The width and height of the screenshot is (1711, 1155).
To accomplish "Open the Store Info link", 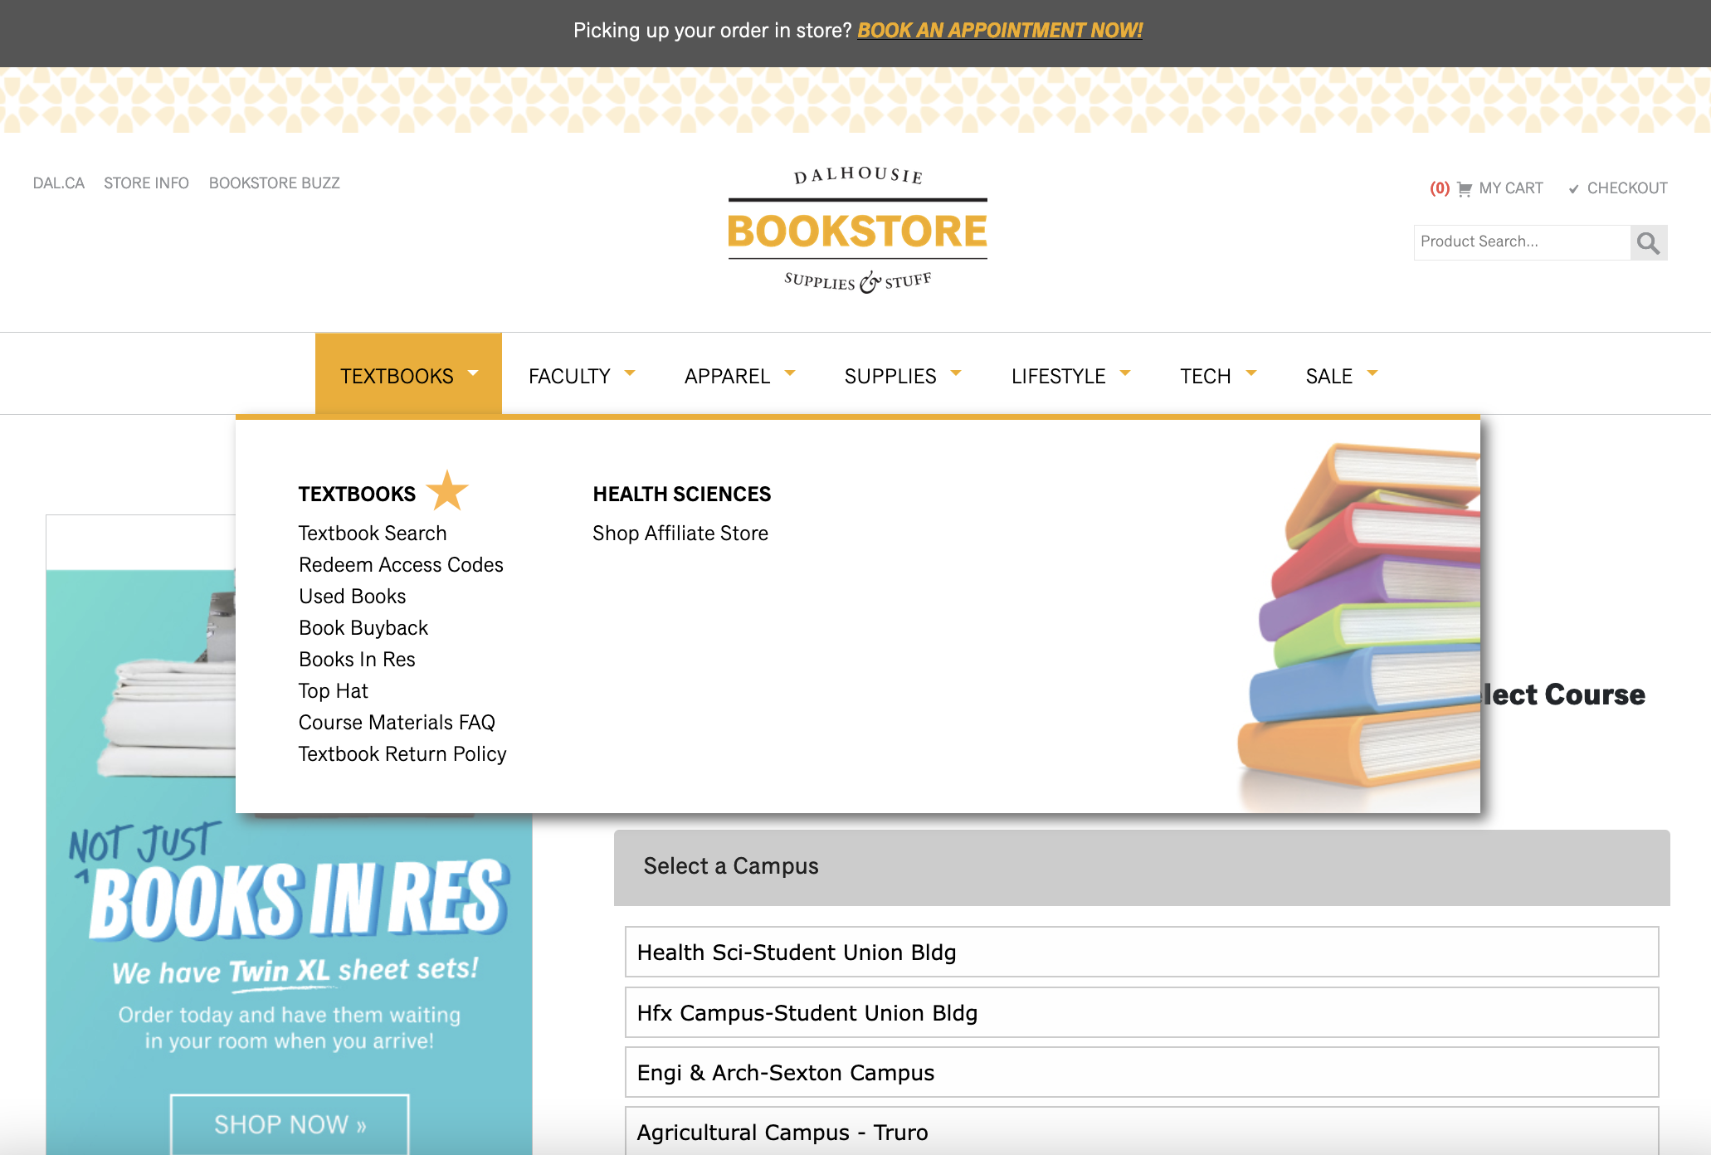I will point(146,183).
